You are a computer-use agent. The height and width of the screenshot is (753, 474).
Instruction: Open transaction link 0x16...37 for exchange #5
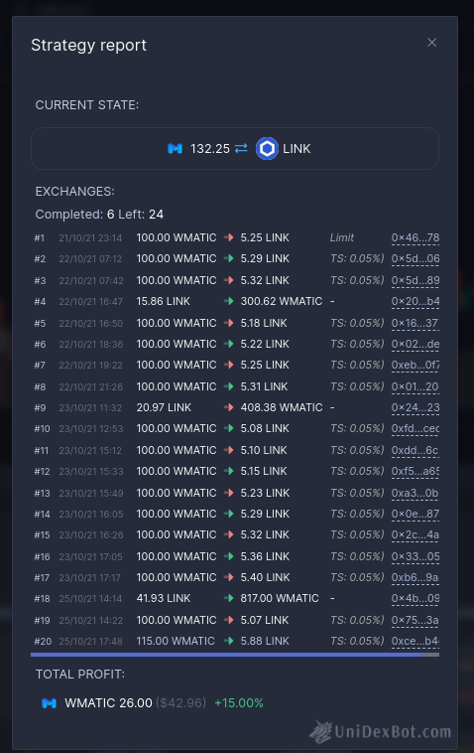pyautogui.click(x=415, y=323)
